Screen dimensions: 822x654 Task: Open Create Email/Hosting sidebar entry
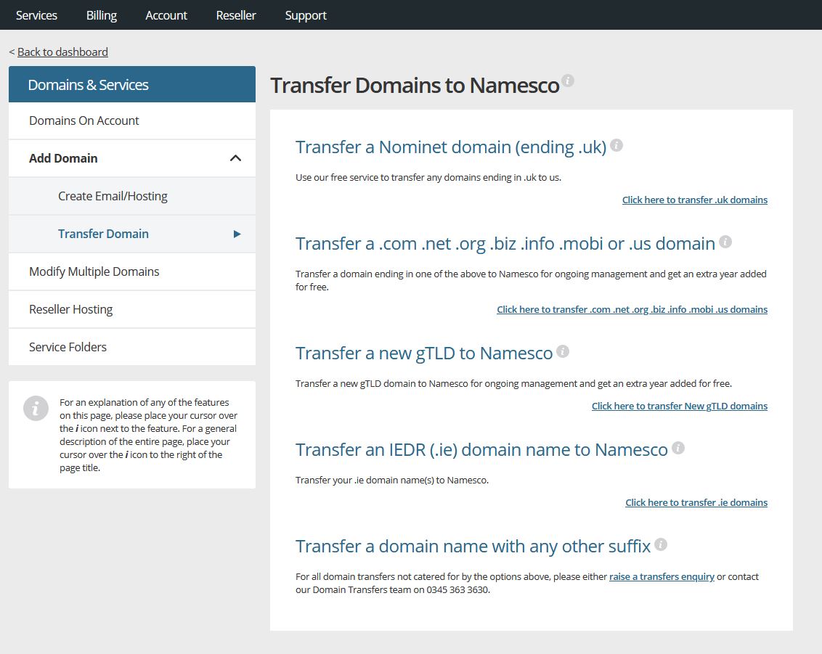pyautogui.click(x=132, y=196)
